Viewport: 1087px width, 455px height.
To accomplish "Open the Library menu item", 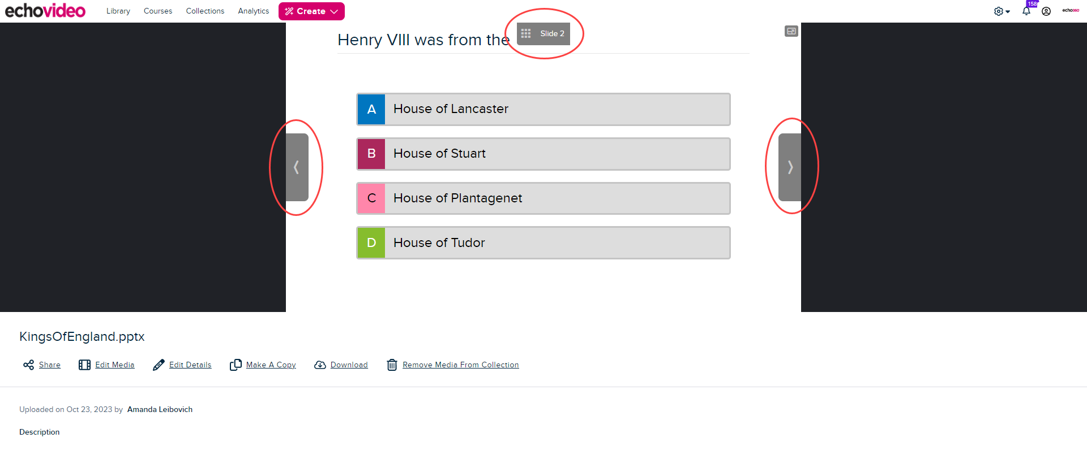I will [x=118, y=11].
